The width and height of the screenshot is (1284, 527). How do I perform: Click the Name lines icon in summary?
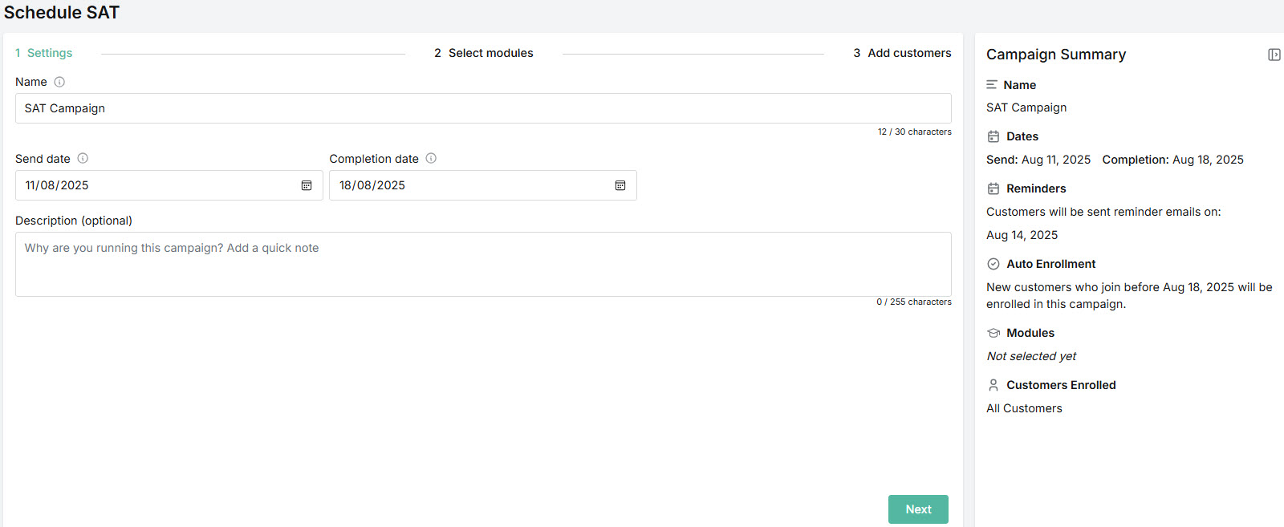click(992, 85)
